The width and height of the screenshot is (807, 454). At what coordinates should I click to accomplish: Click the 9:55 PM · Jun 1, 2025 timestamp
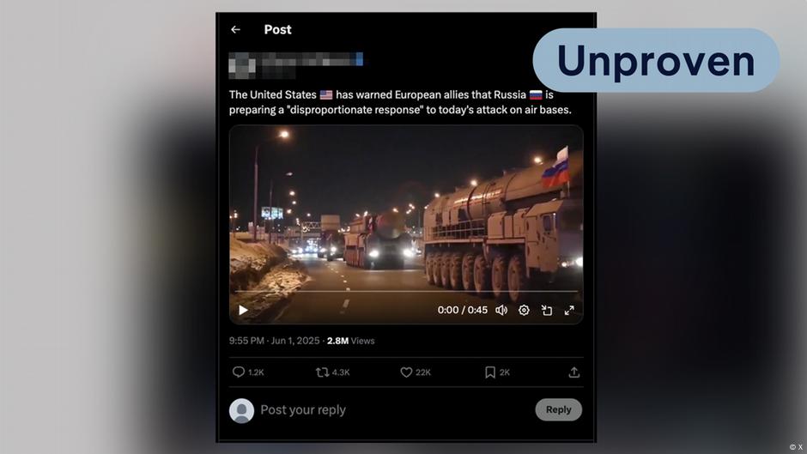pos(275,341)
